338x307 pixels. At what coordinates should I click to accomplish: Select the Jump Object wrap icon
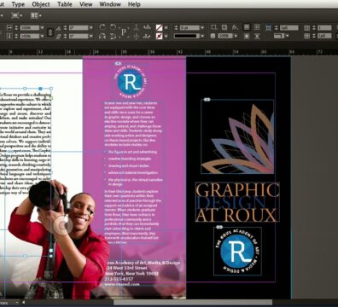[257, 36]
